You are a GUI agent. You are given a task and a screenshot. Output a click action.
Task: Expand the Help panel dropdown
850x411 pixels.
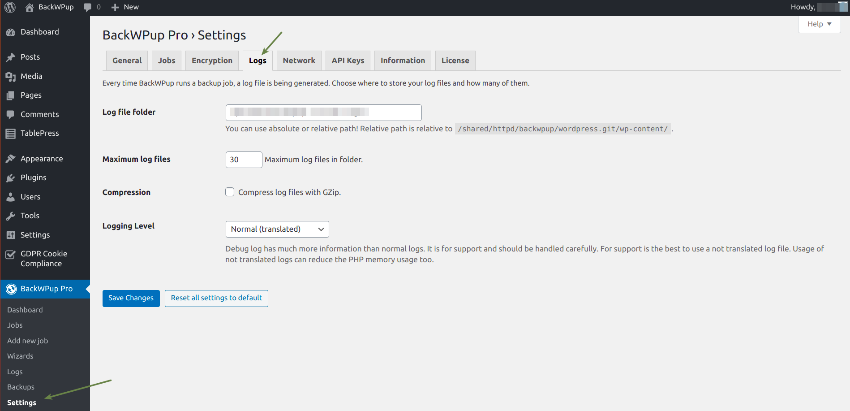tap(819, 24)
